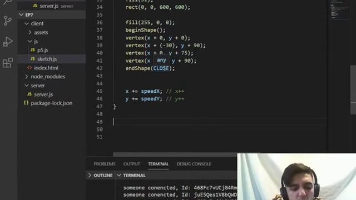Expand the assets folder
This screenshot has height=200, width=356.
(29, 32)
